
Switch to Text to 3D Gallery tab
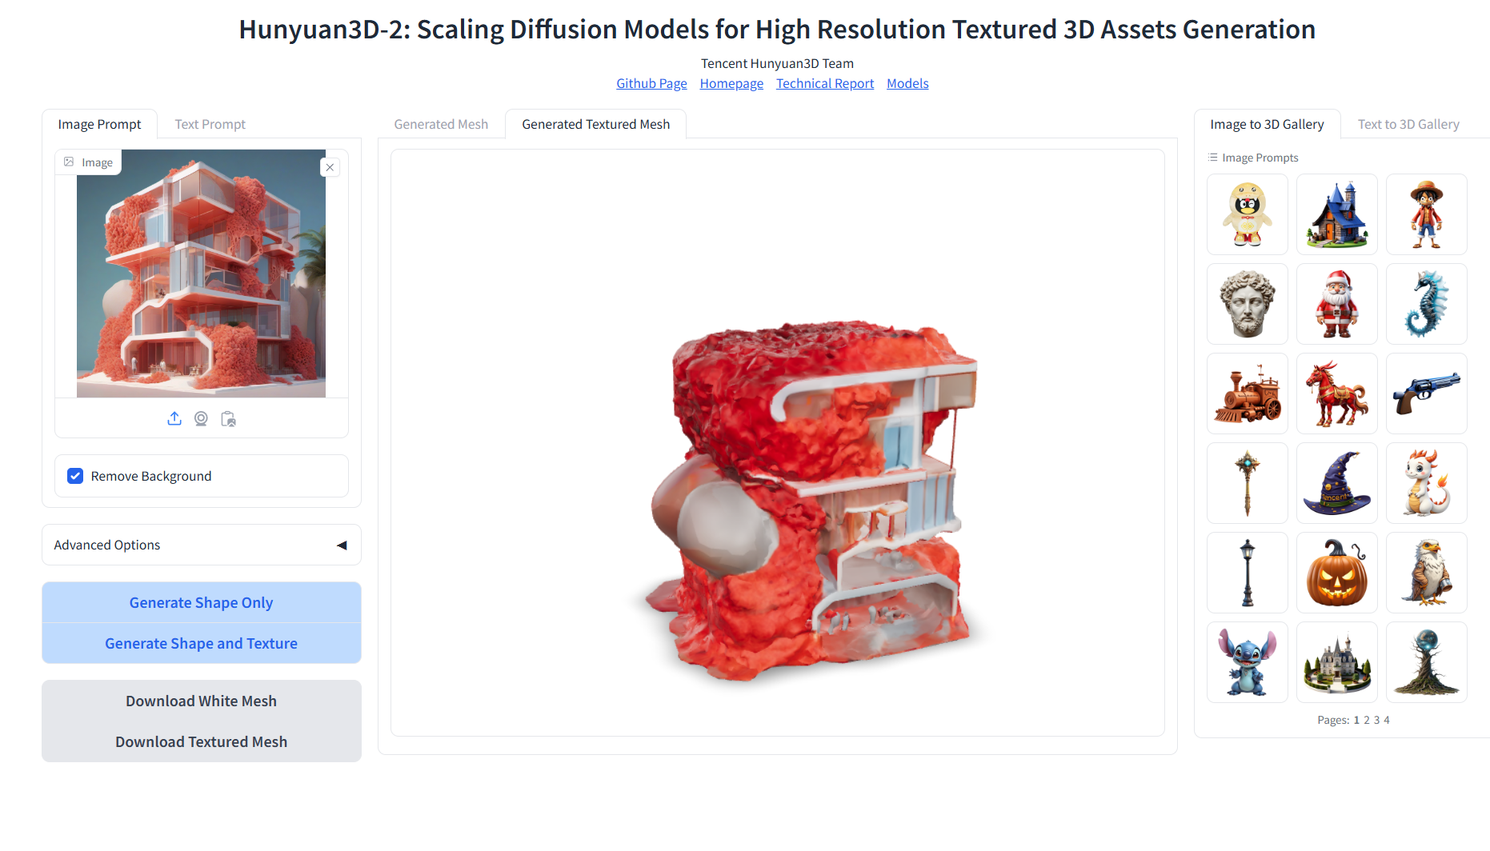tap(1408, 124)
